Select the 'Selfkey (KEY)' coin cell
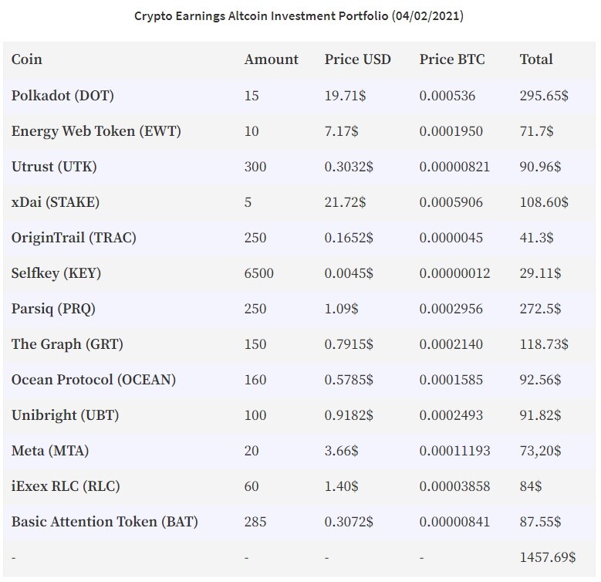The image size is (601, 582). point(56,273)
